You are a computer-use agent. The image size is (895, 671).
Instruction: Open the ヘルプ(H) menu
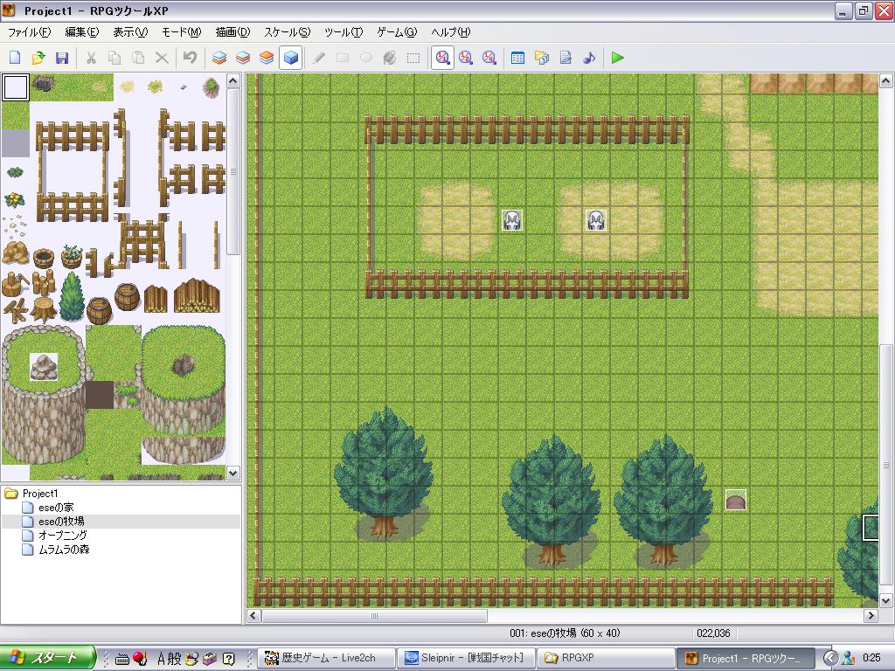pyautogui.click(x=450, y=32)
